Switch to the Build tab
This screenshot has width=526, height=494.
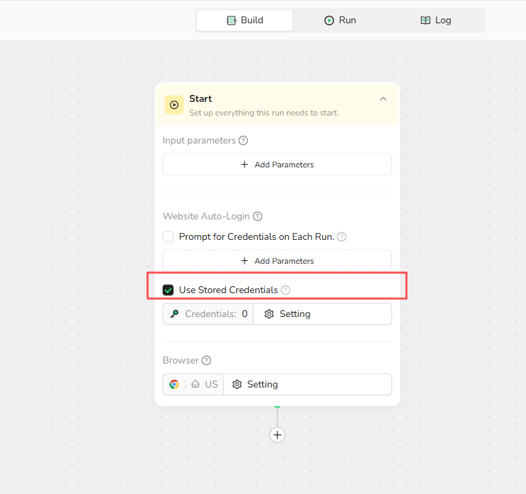coord(245,20)
